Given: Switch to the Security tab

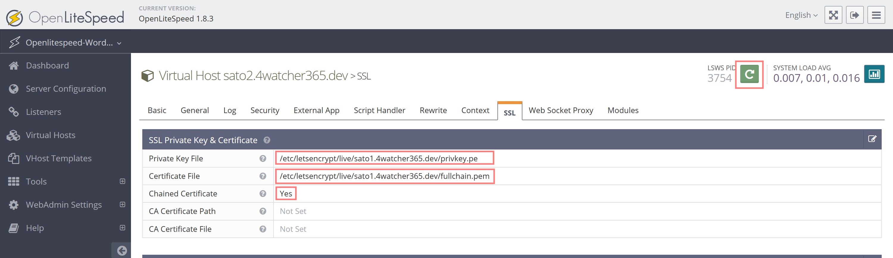Looking at the screenshot, I should tap(265, 110).
